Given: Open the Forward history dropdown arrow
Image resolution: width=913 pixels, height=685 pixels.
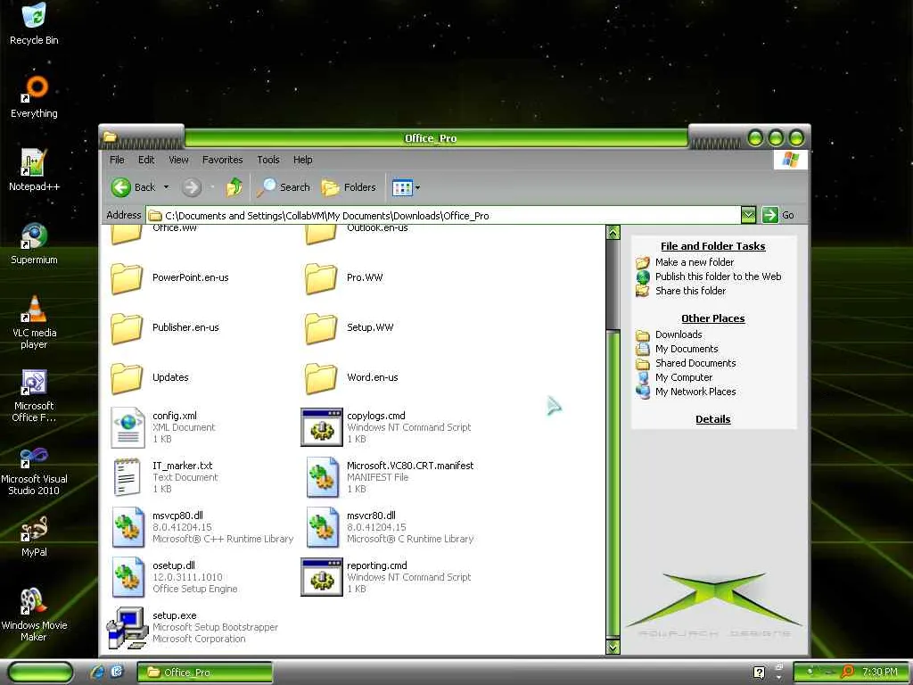Looking at the screenshot, I should [x=212, y=187].
